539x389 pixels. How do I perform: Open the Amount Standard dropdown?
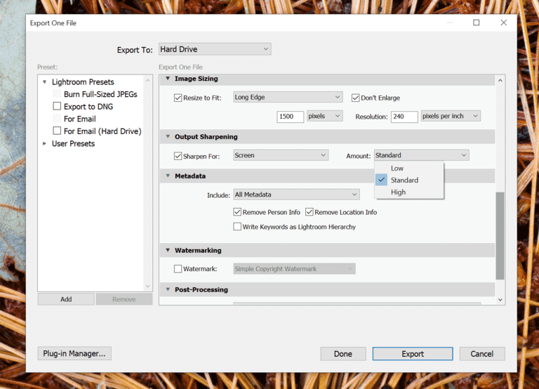coord(421,155)
